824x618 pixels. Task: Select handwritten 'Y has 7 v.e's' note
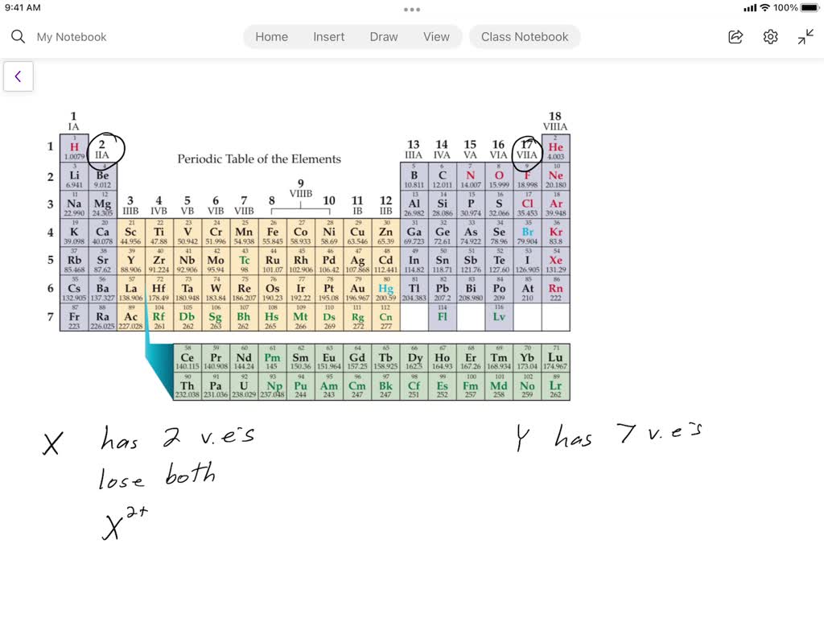click(608, 435)
